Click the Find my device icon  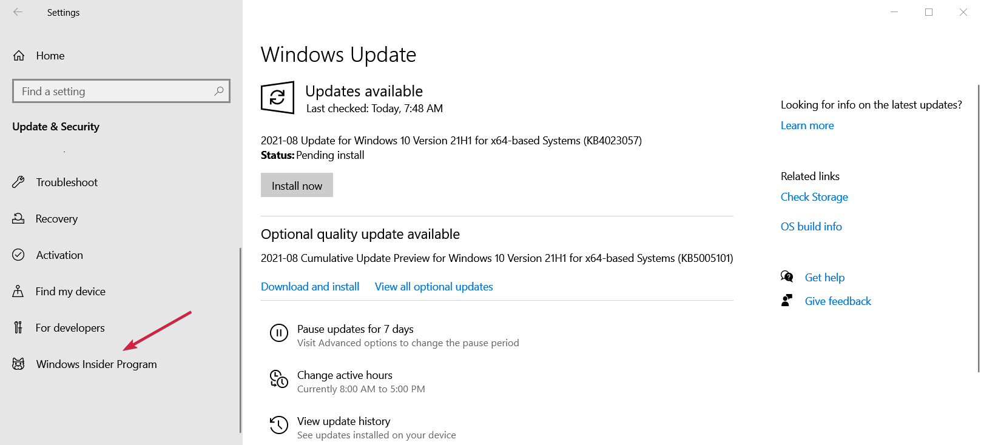point(19,291)
